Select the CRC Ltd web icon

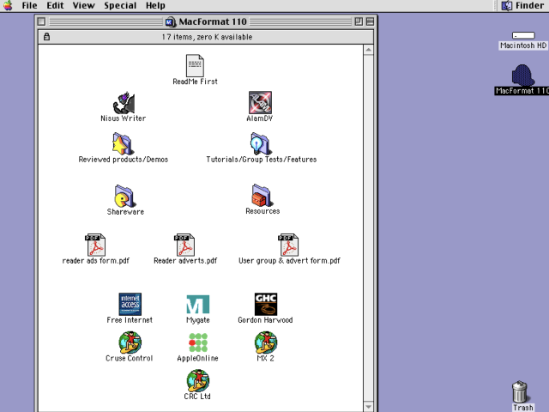click(198, 381)
